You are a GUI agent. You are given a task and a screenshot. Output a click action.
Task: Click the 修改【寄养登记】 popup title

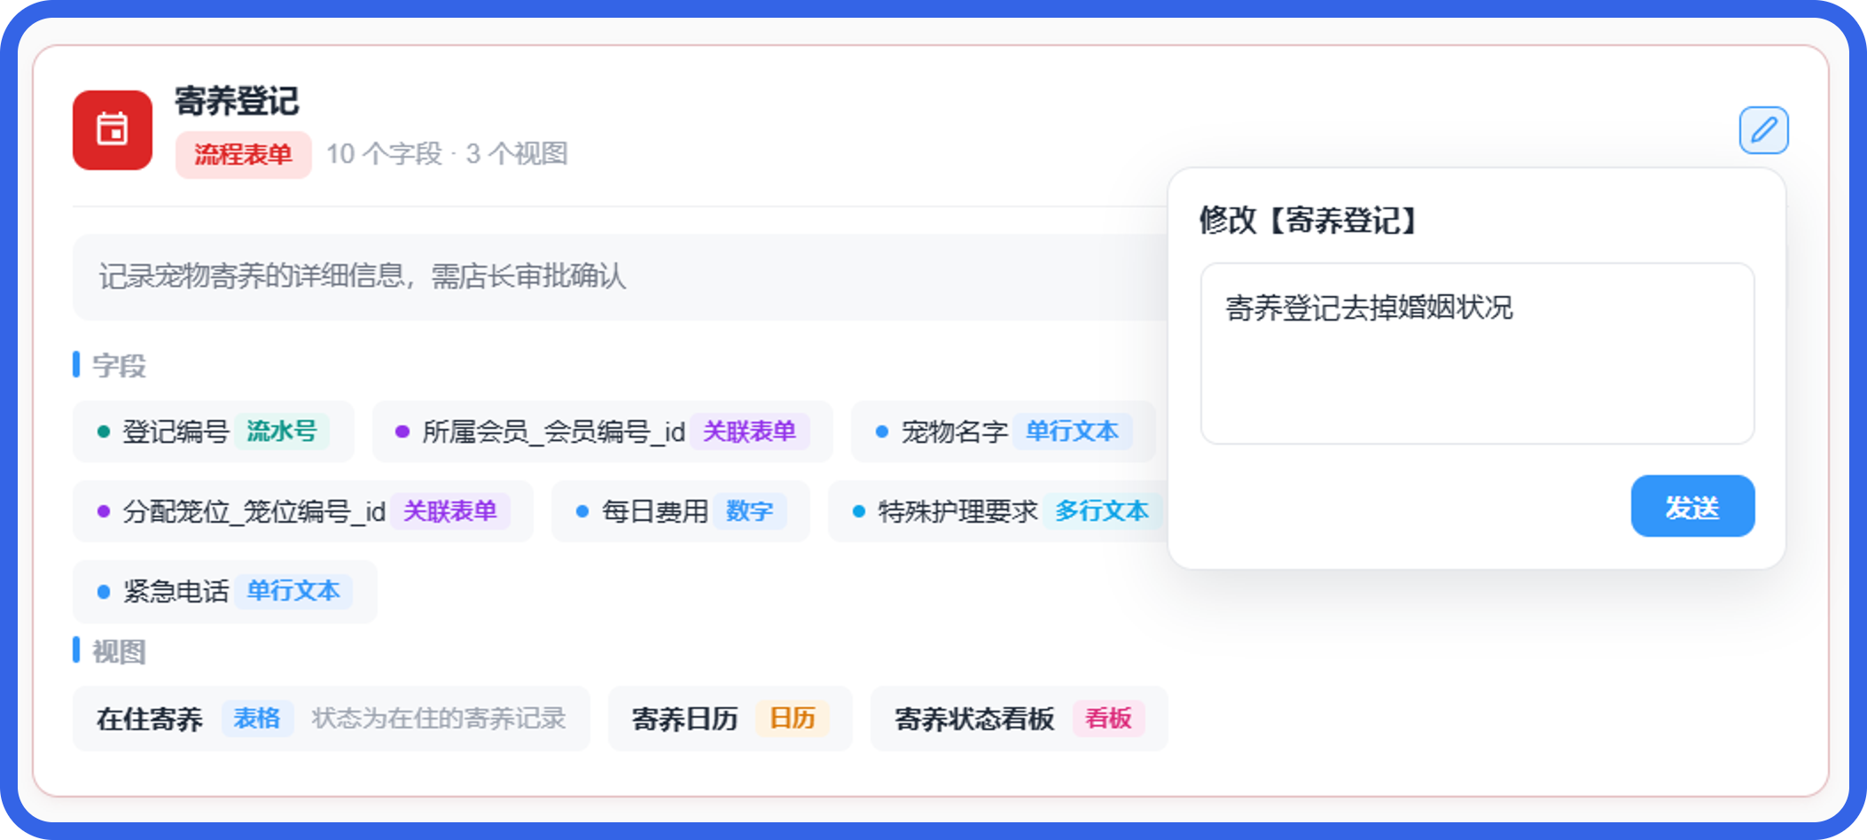click(x=1308, y=220)
